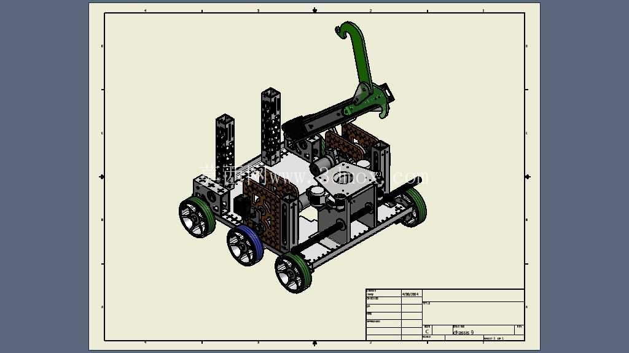Screen dimensions: 629x353
Task: Select the empty TITLE field in title block
Action: click(x=473, y=313)
